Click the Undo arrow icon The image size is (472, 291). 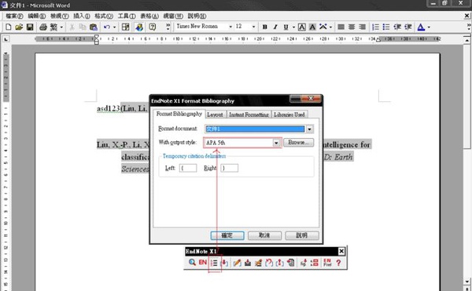pos(106,27)
